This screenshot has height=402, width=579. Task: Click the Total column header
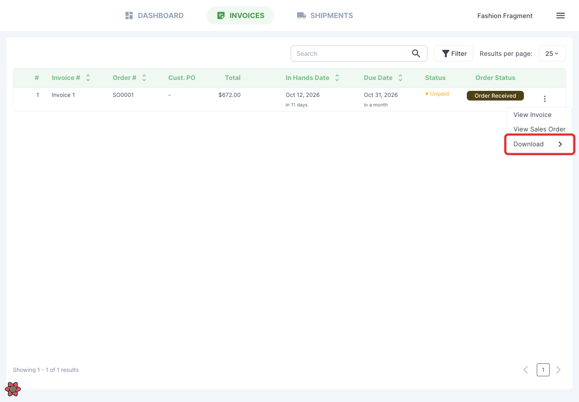click(233, 78)
